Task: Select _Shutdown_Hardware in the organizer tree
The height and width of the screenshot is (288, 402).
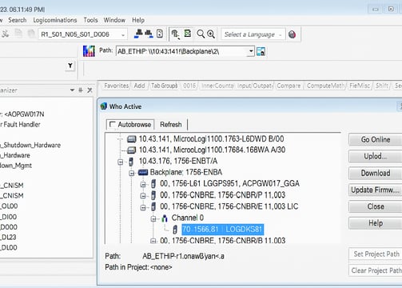Action: 30,145
